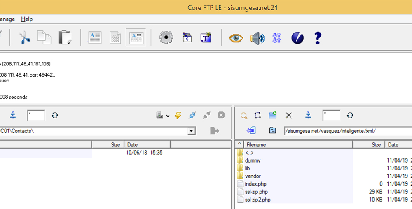Viewport: 412px width, 209px height.
Task: Click the blue download arrow icon
Action: coord(251,130)
